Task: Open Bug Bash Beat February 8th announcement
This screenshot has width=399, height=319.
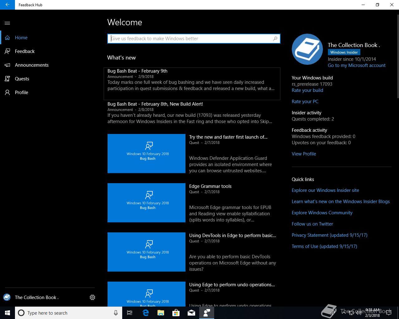Action: pyautogui.click(x=192, y=113)
